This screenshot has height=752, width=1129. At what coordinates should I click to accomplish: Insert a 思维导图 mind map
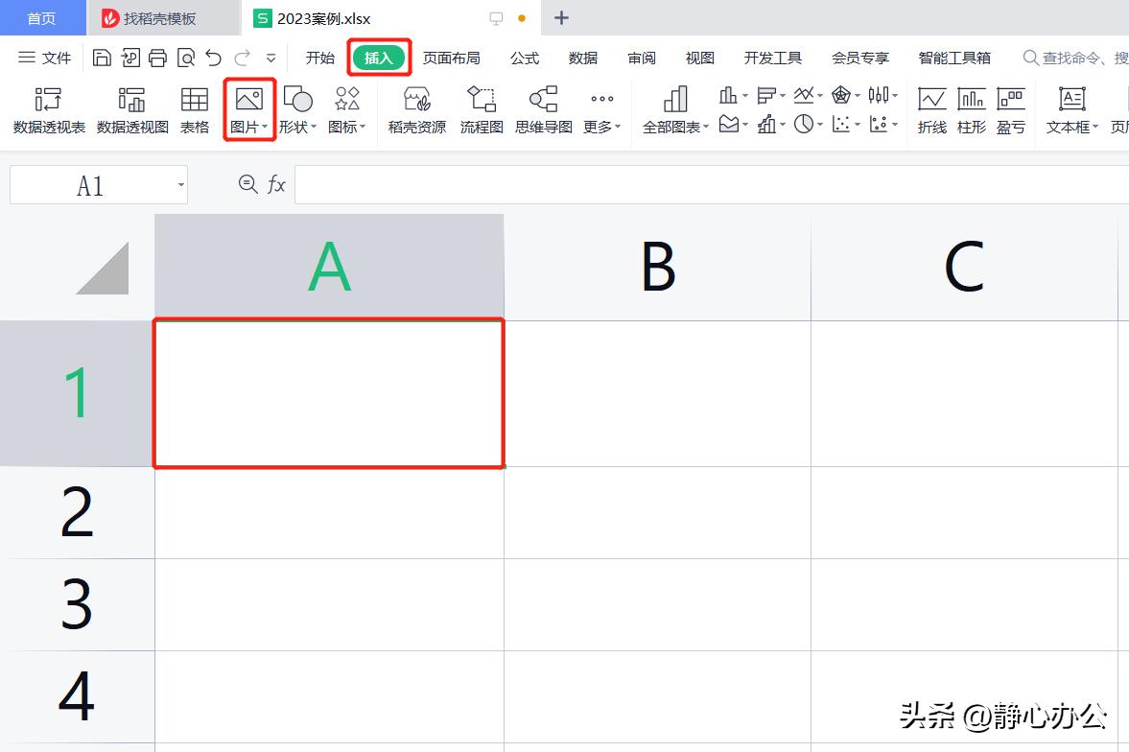(542, 108)
